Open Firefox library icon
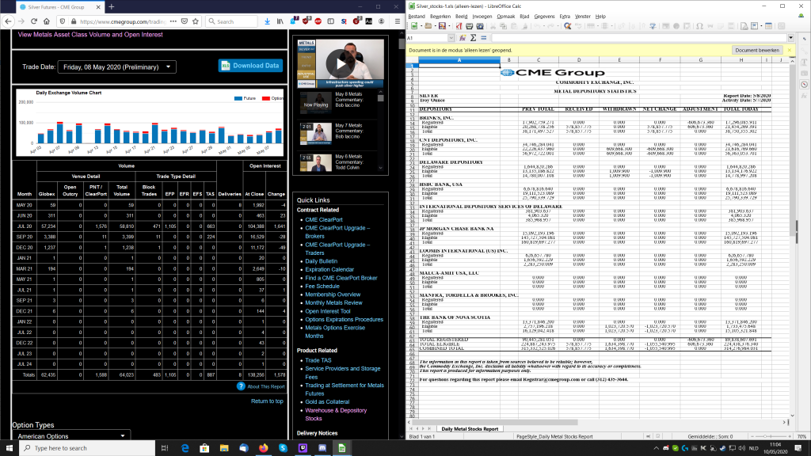Viewport: 811px width, 456px height. (280, 21)
